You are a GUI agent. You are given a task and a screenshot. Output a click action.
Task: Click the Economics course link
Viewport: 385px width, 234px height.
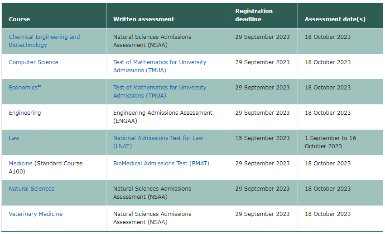point(23,88)
